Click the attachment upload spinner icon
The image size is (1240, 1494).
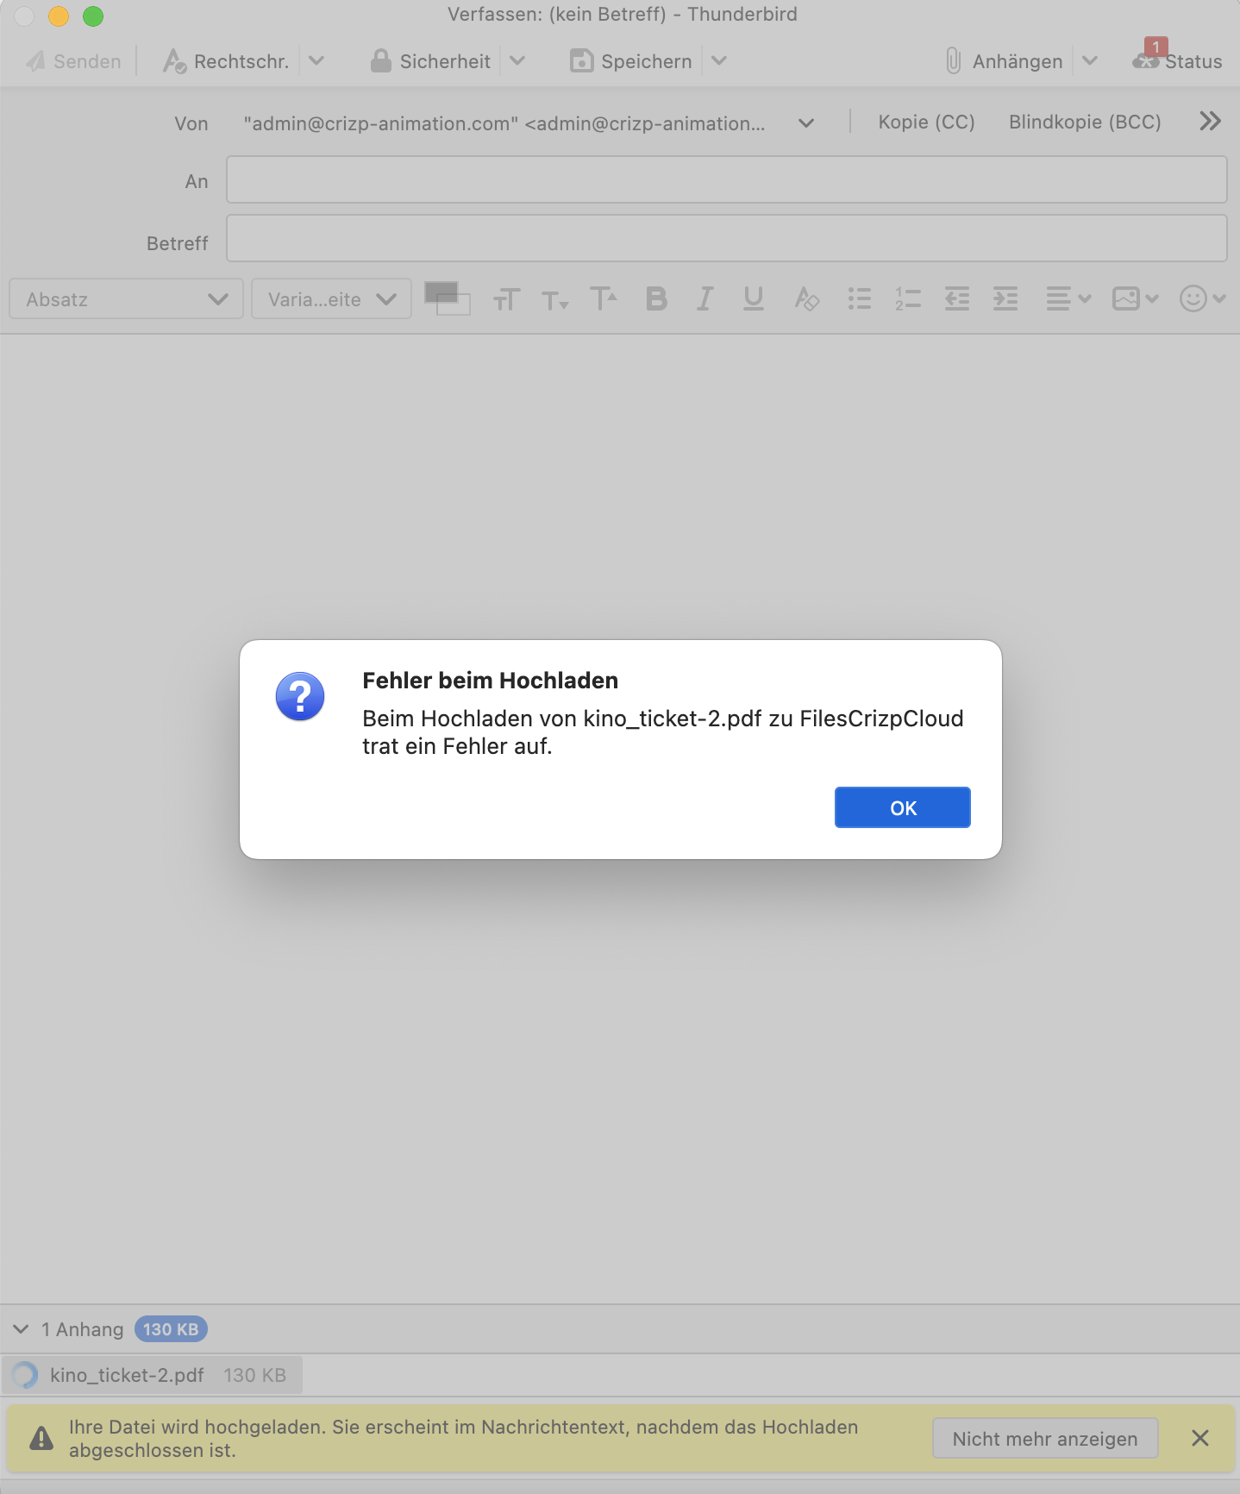pos(24,1375)
